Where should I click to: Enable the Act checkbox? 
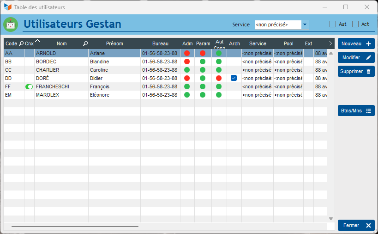(x=355, y=24)
